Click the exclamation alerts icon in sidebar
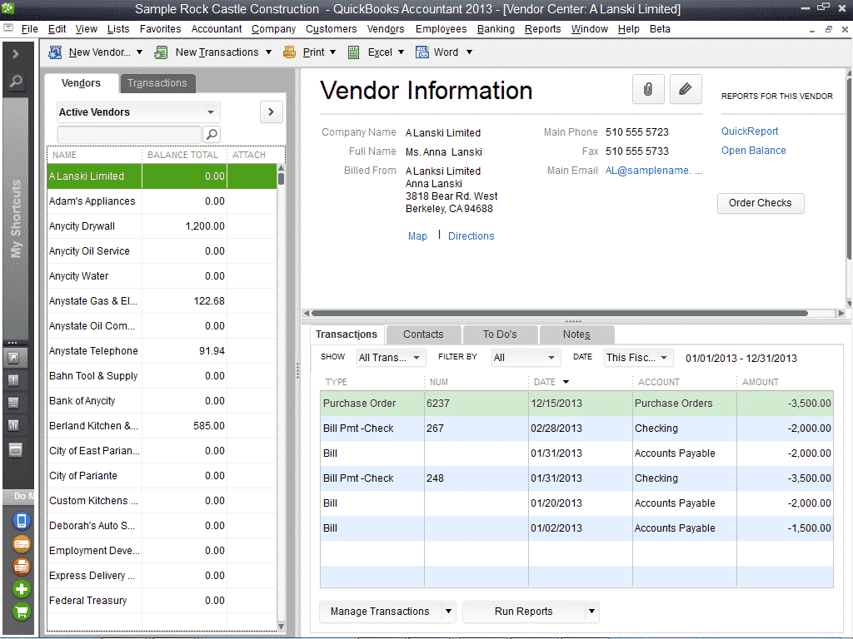The height and width of the screenshot is (639, 853). 14,380
